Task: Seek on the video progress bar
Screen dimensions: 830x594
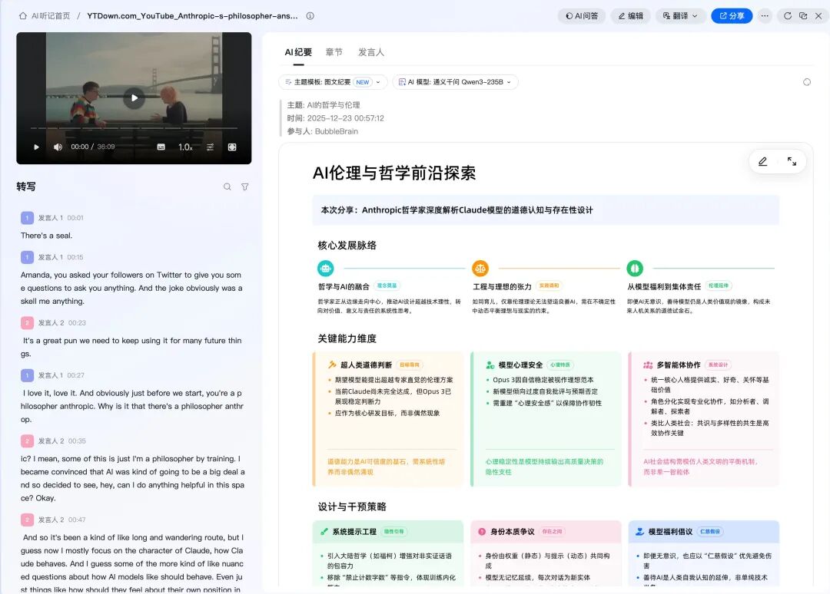Action: pyautogui.click(x=134, y=128)
